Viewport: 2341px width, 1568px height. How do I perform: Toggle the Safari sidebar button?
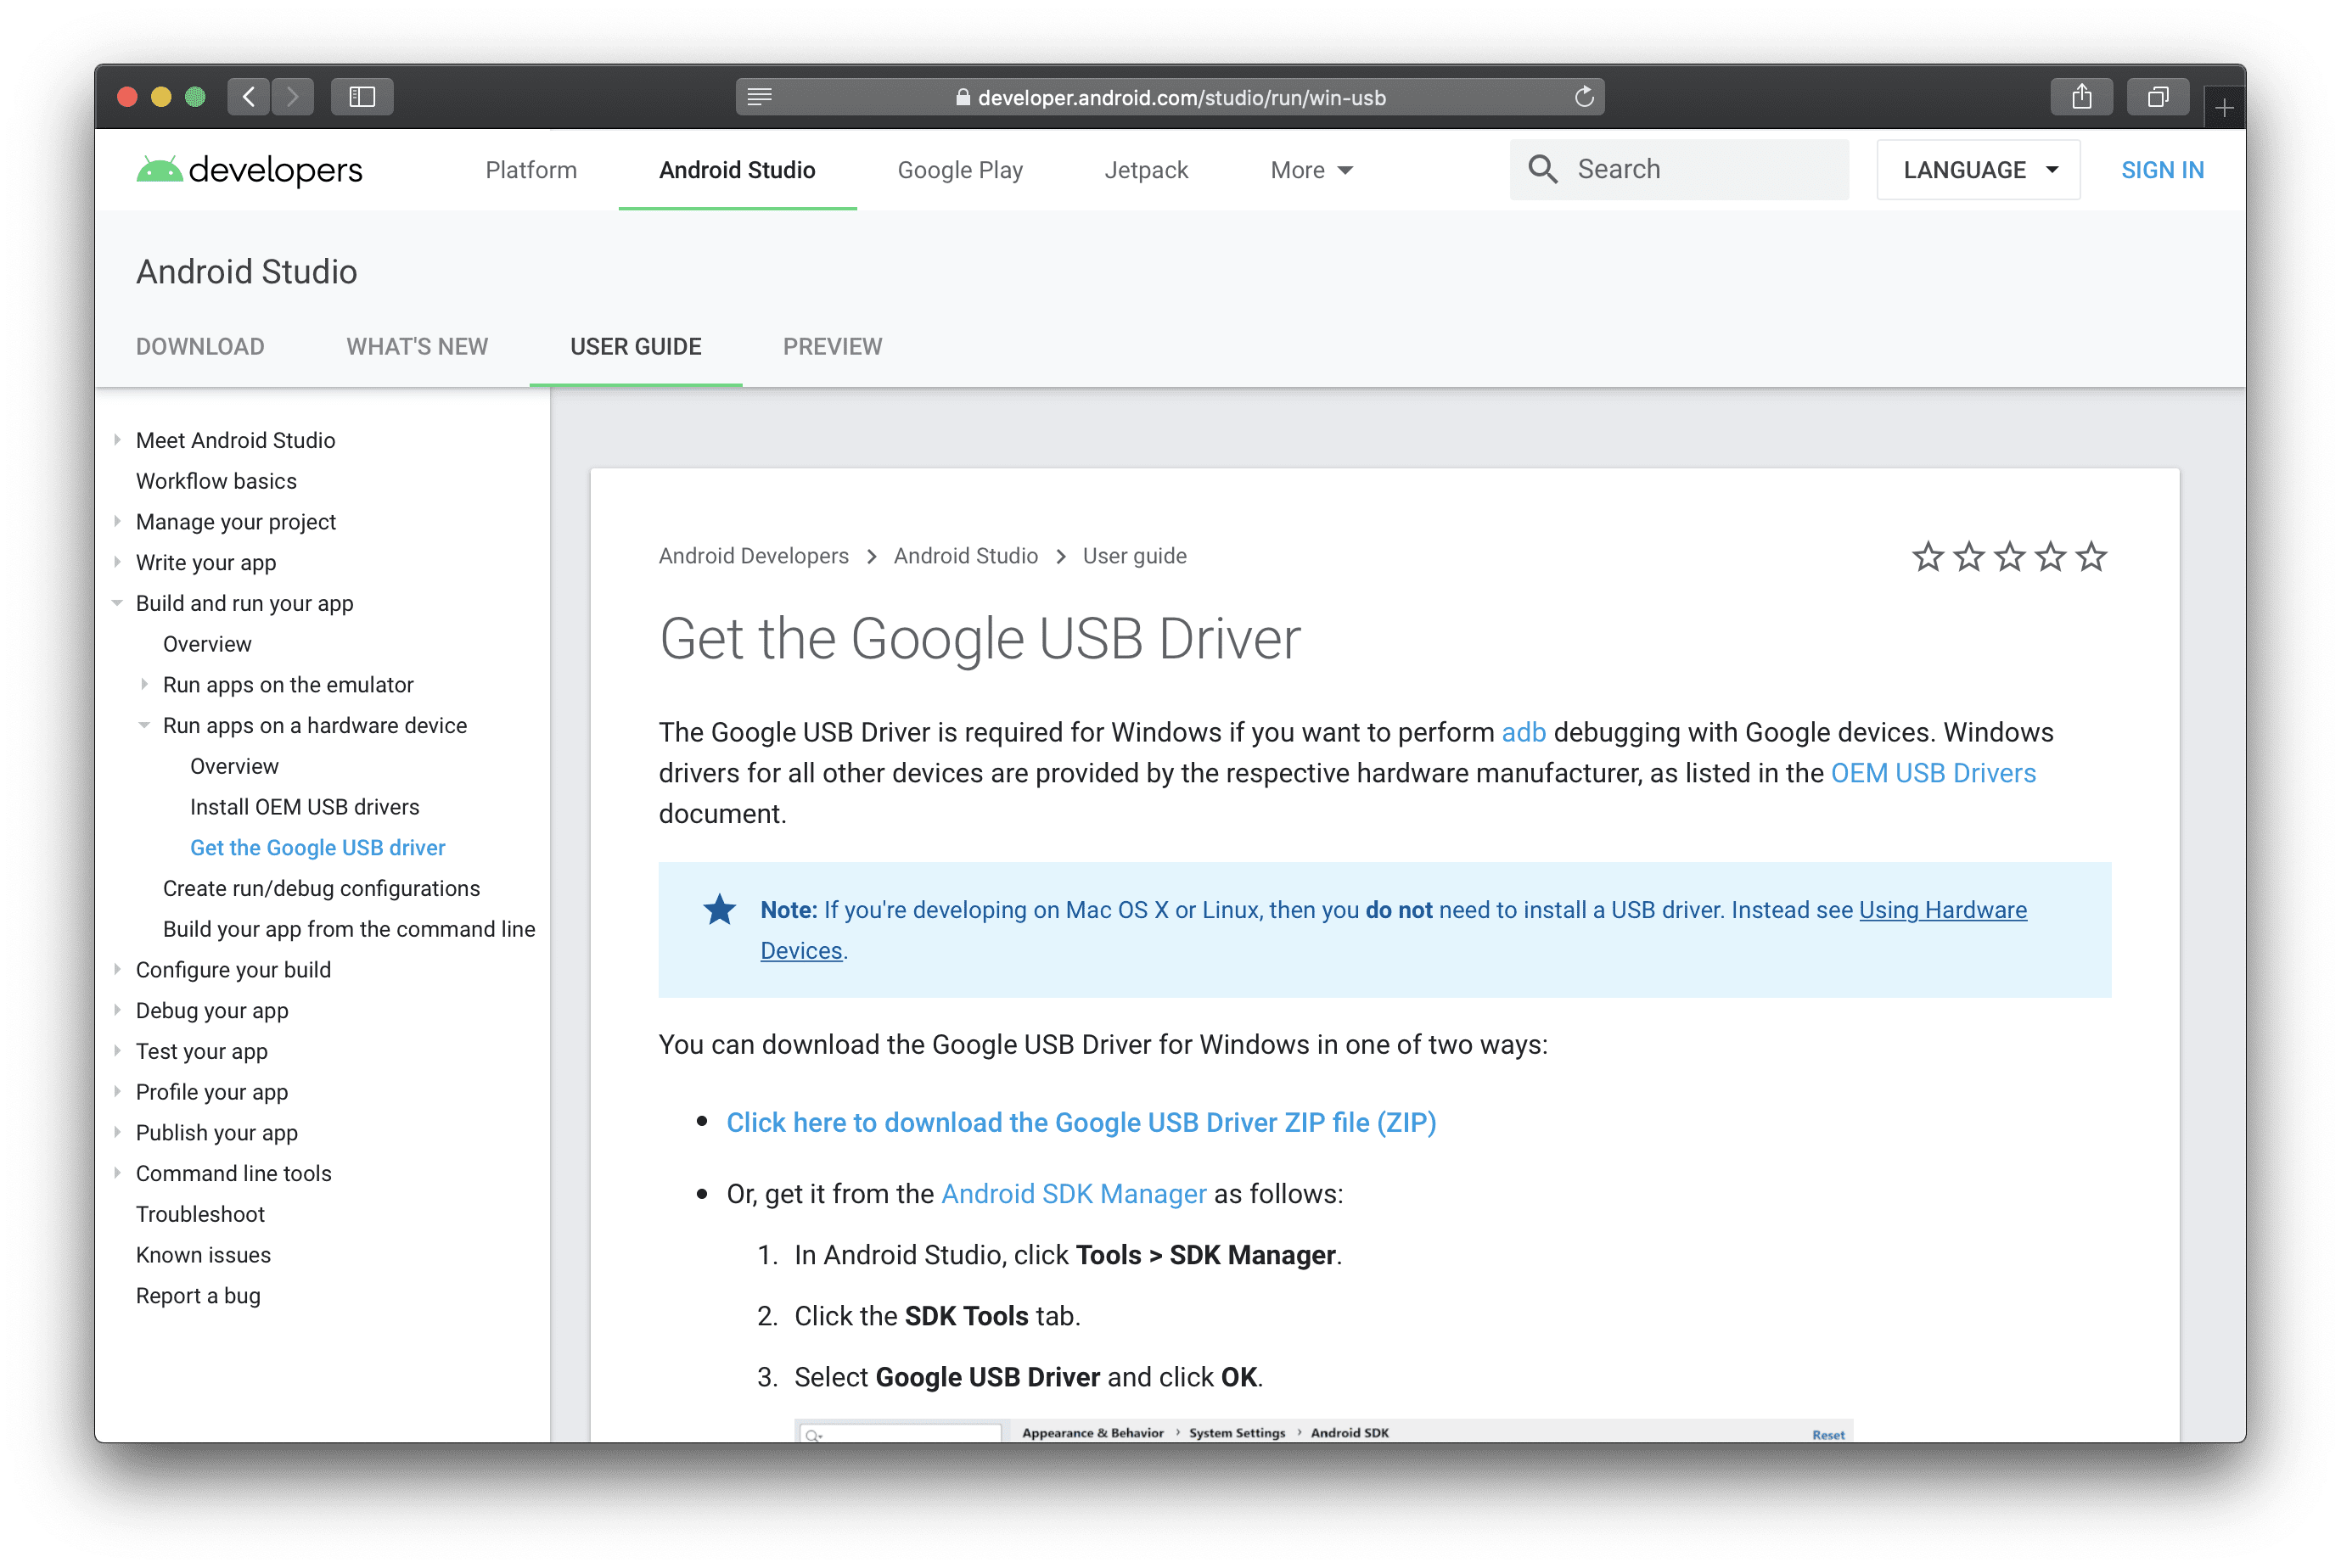[x=362, y=97]
